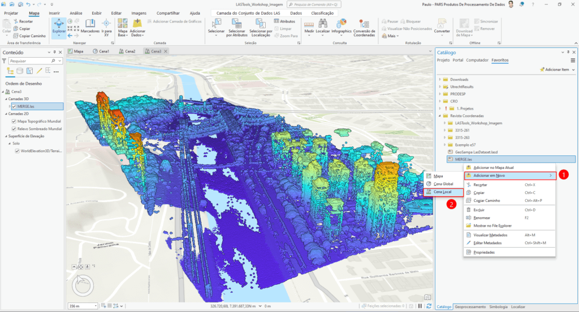Uncheck the Mapa Topográfico Mundial layer
The height and width of the screenshot is (312, 579).
click(x=14, y=121)
